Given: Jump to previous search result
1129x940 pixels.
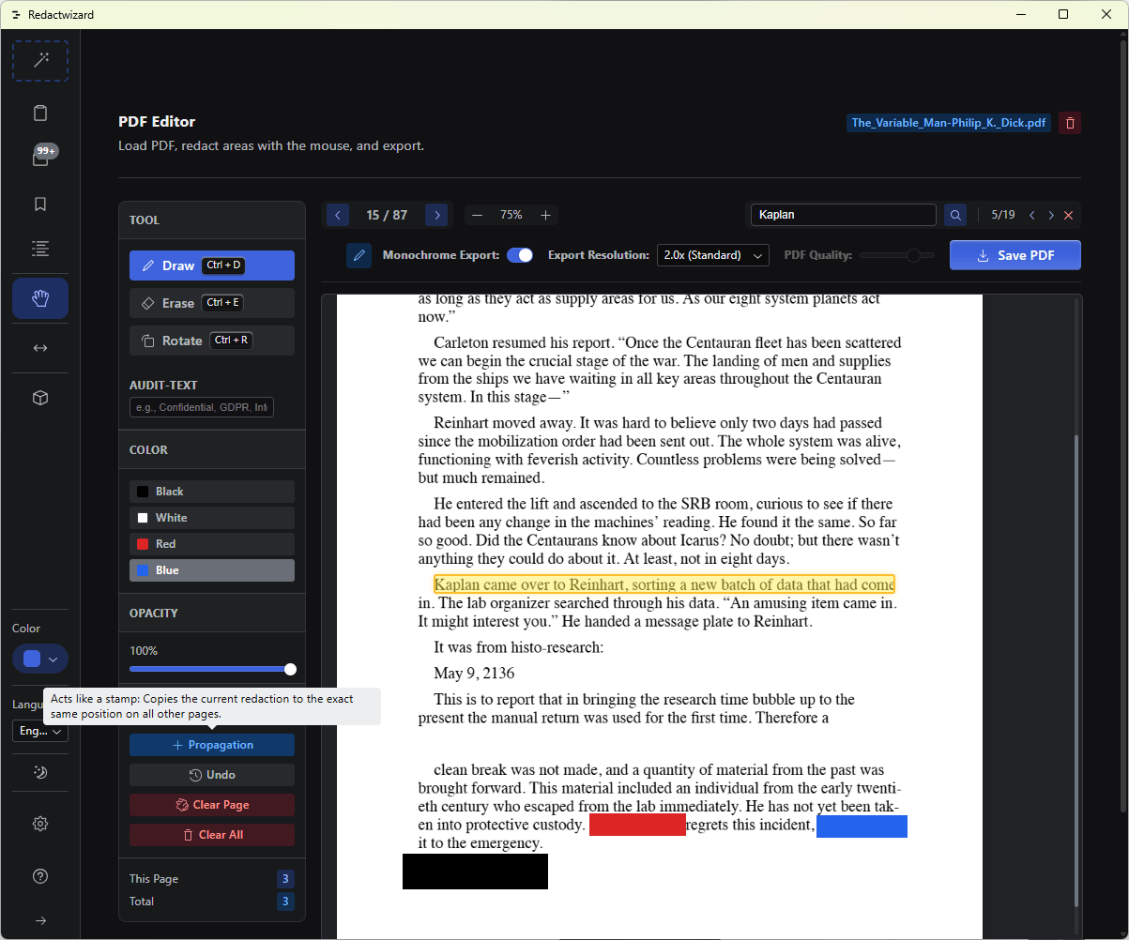Looking at the screenshot, I should click(x=1032, y=215).
